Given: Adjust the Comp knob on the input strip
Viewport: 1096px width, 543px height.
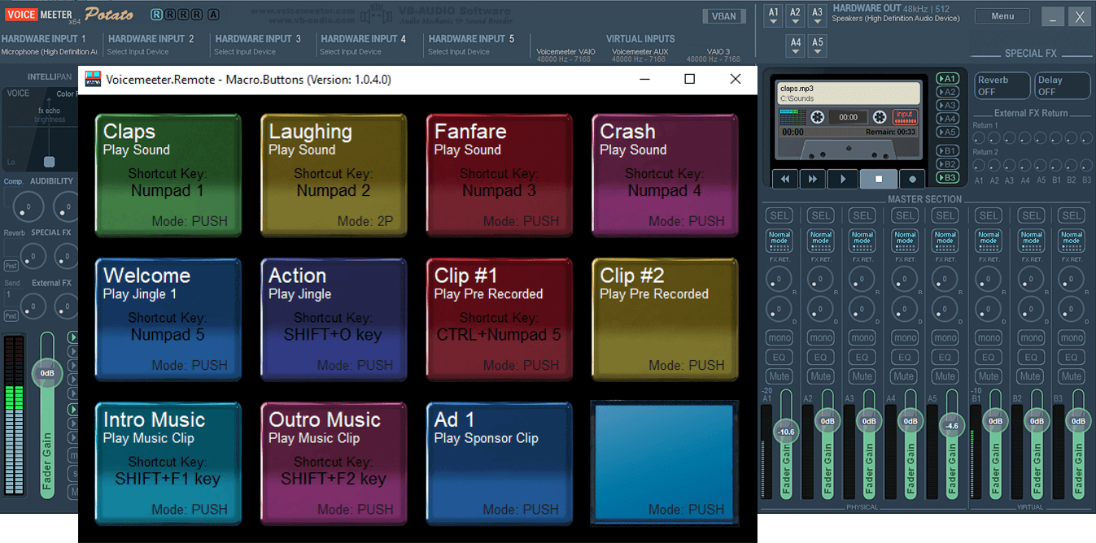Looking at the screenshot, I should click(x=28, y=208).
